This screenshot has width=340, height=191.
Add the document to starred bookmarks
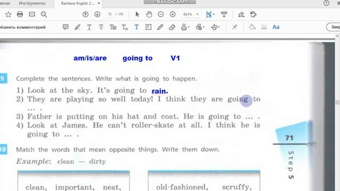(8, 14)
